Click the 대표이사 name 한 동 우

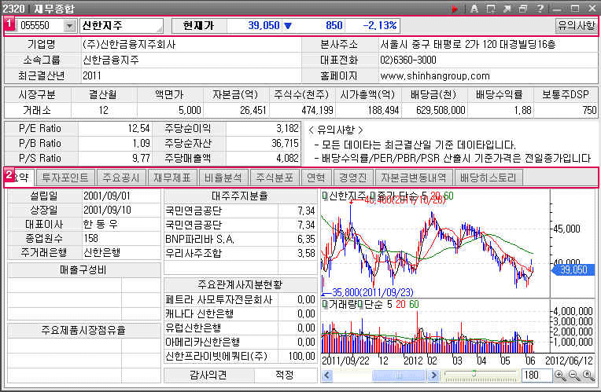point(101,225)
